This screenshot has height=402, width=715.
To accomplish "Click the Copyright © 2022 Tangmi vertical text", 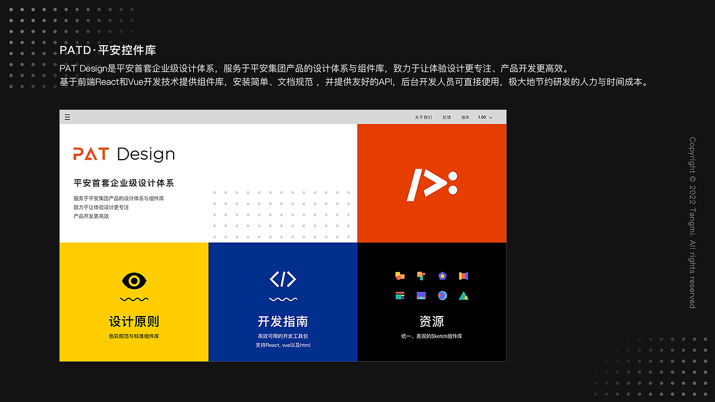I will 693,223.
